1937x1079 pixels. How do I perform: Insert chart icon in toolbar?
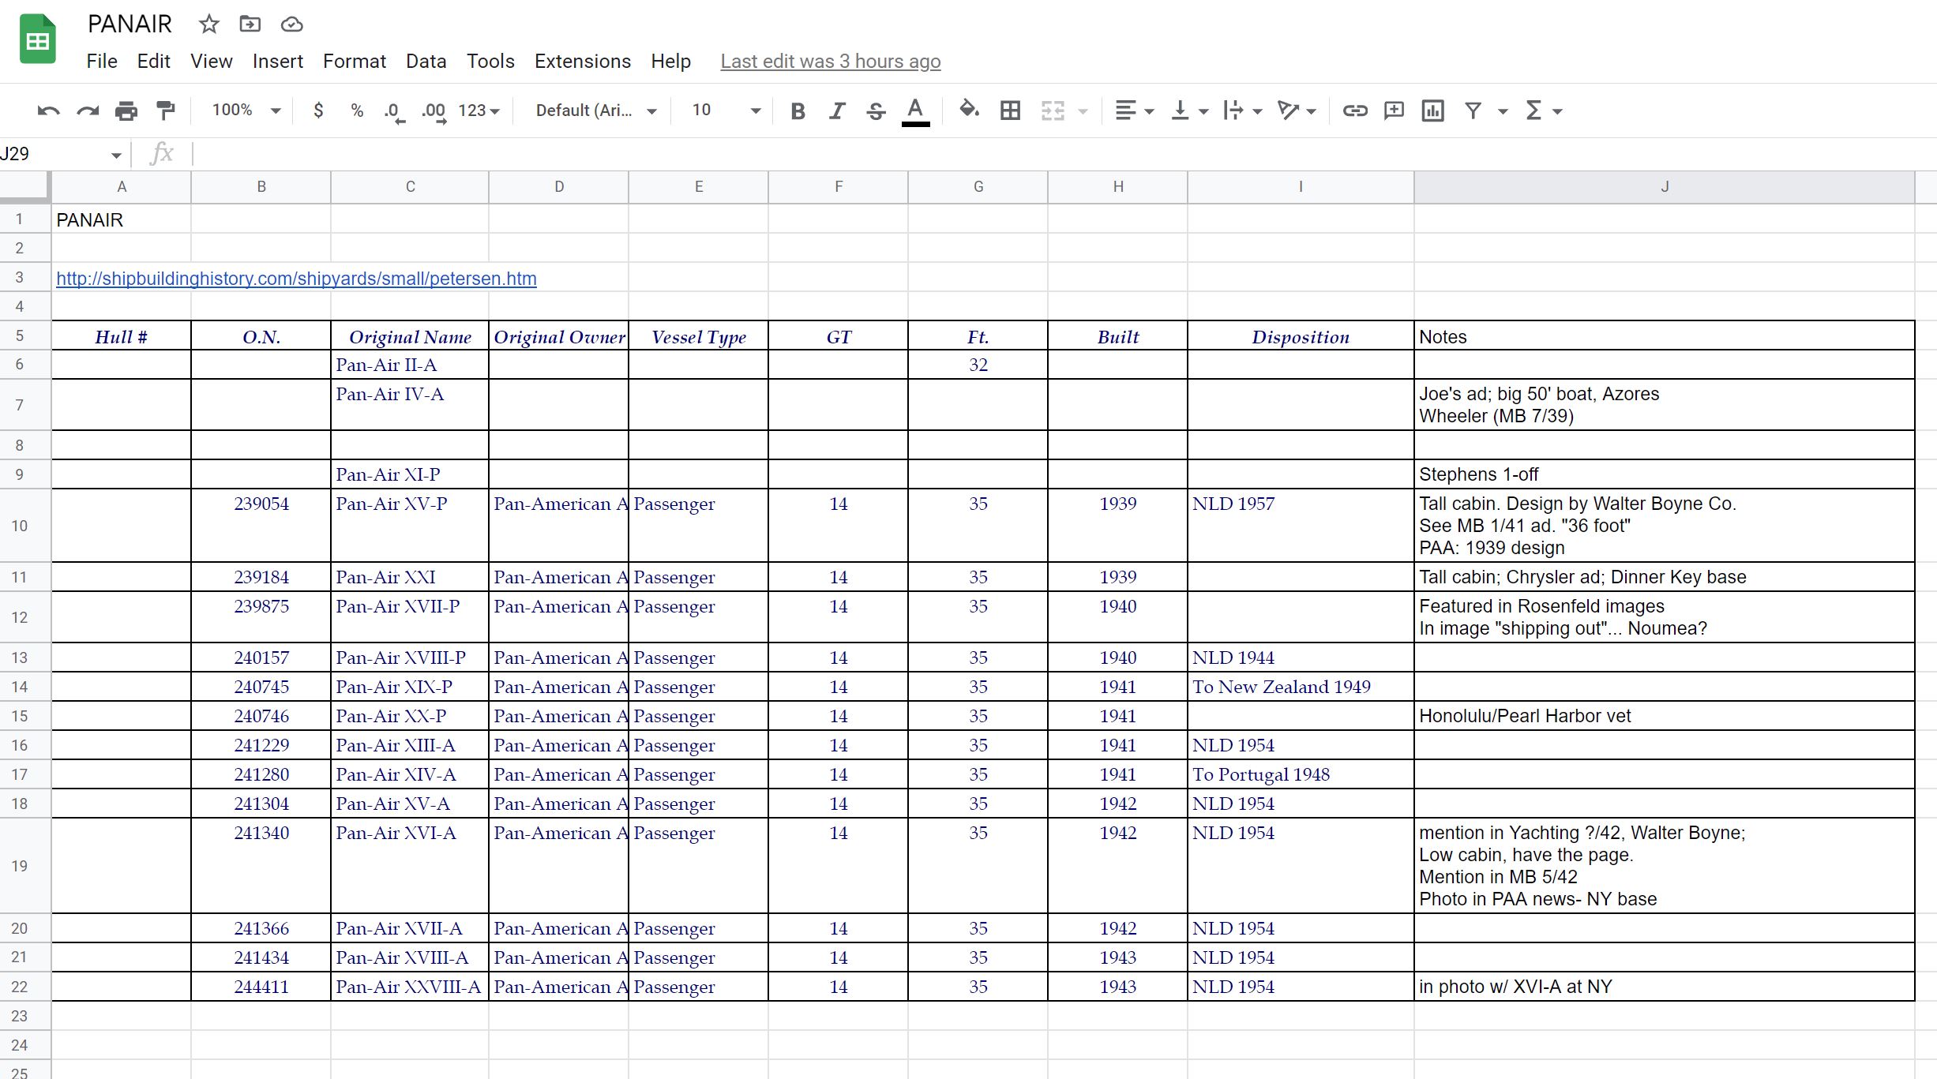[x=1432, y=111]
